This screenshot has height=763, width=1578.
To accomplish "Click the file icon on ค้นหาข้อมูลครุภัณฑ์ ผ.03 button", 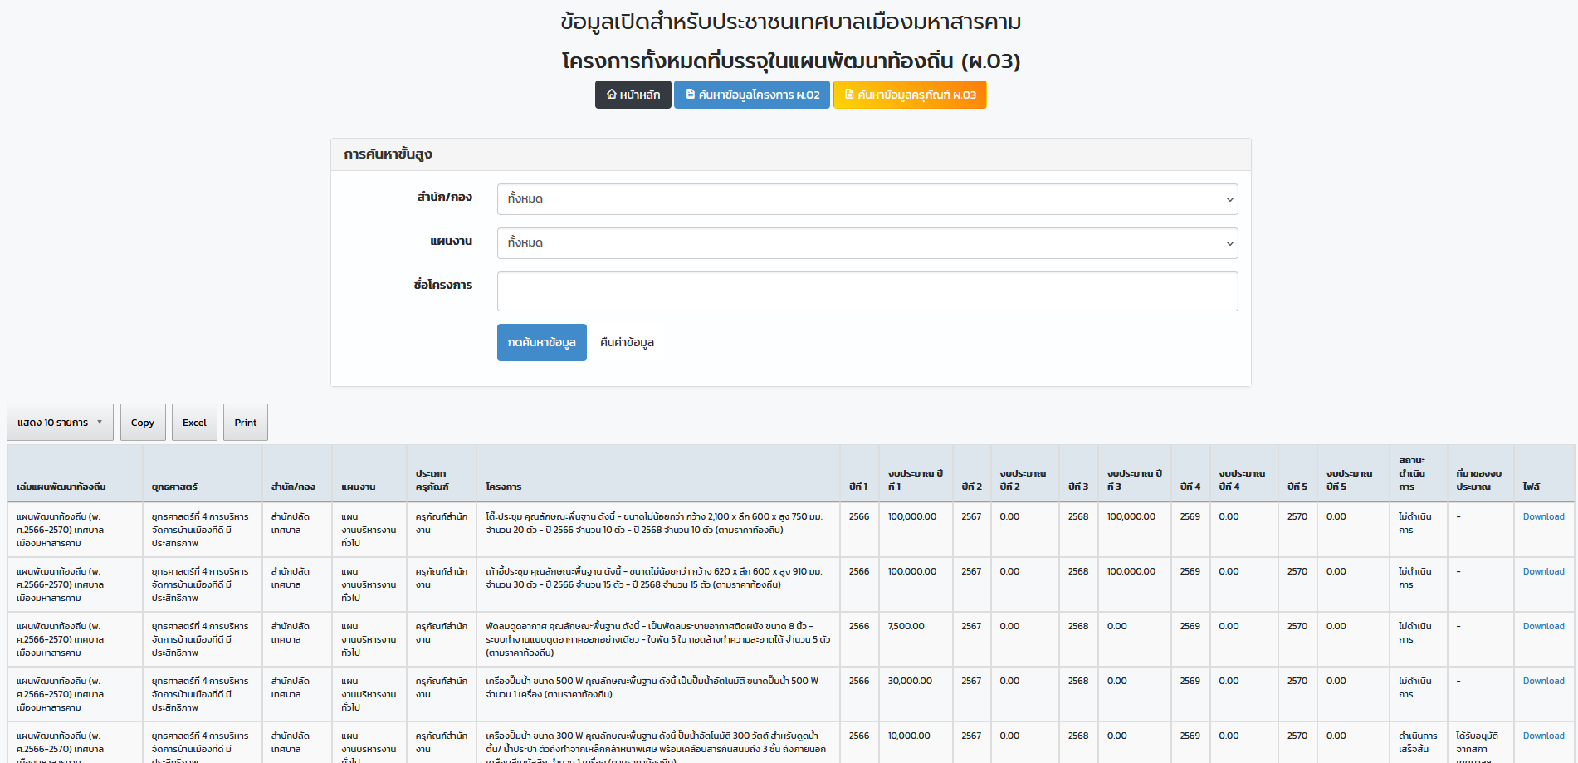I will [850, 94].
